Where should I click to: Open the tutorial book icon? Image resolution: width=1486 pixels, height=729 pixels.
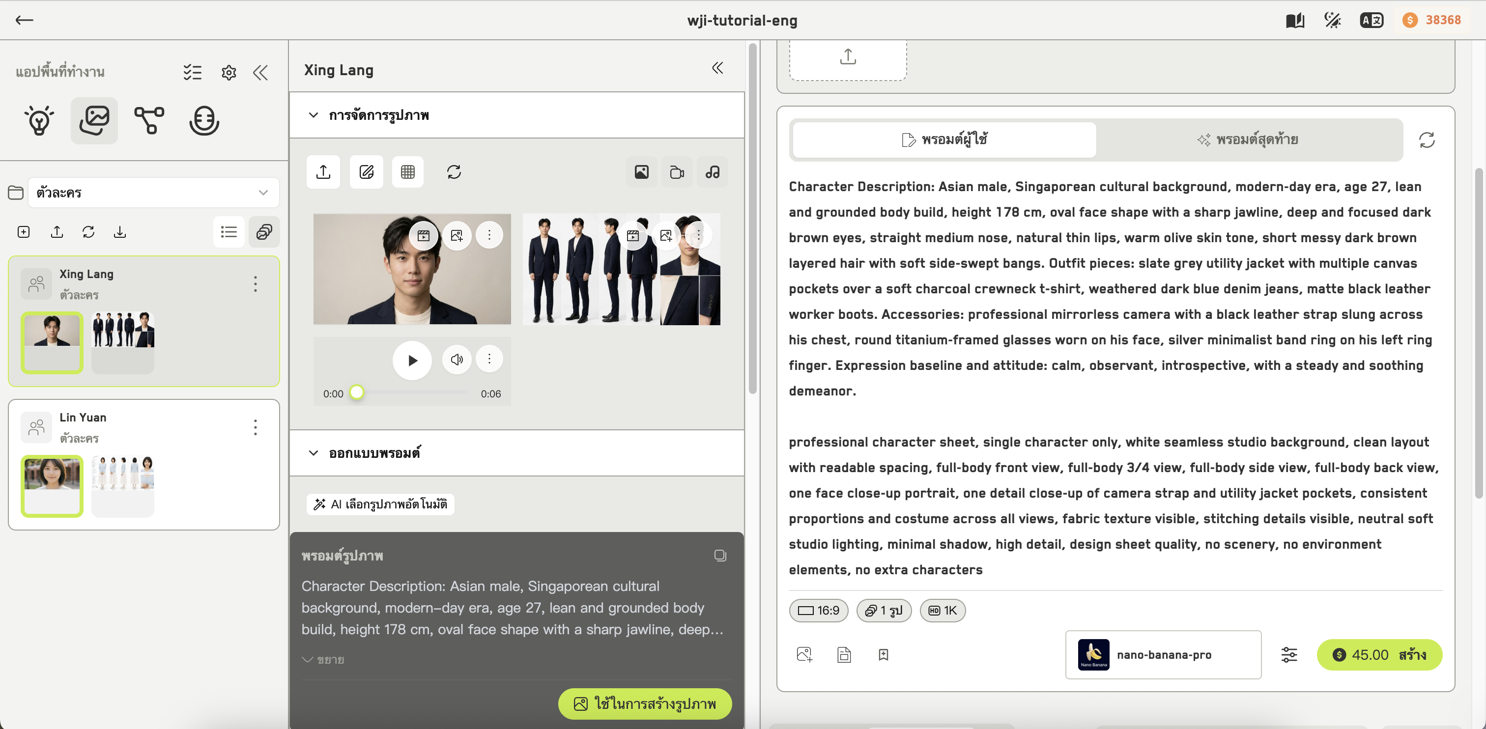point(1295,21)
